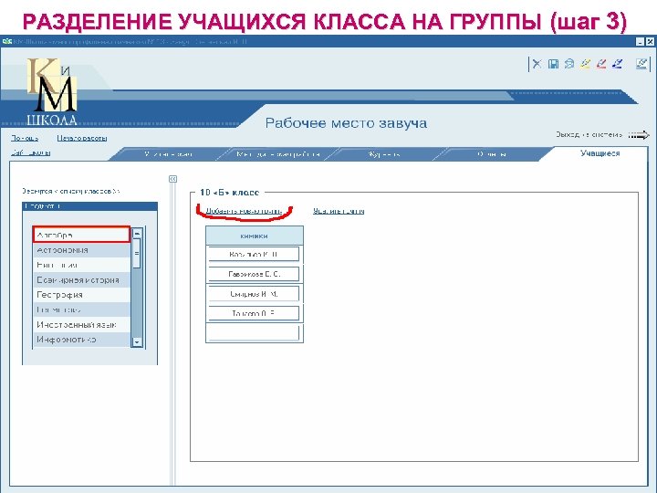The width and height of the screenshot is (657, 493).
Task: Click Вернуться к списку классов link
Action: click(x=71, y=191)
